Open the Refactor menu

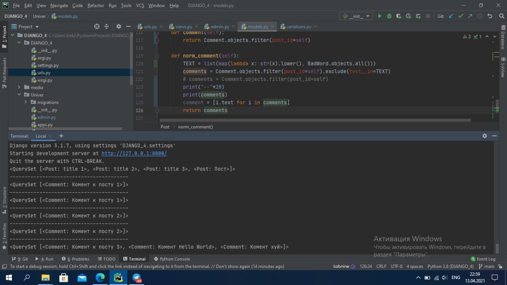[96, 6]
